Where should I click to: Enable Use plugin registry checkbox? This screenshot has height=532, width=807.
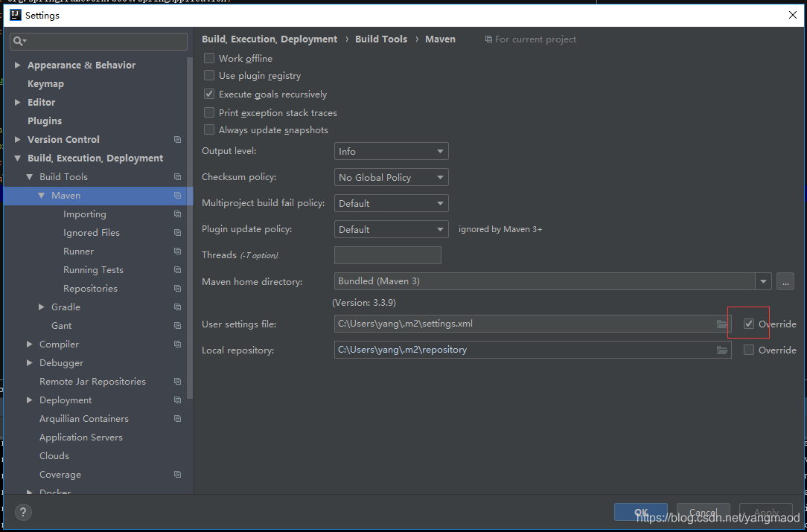coord(209,76)
